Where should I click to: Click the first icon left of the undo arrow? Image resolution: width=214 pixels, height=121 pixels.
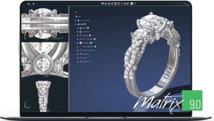[29, 4]
